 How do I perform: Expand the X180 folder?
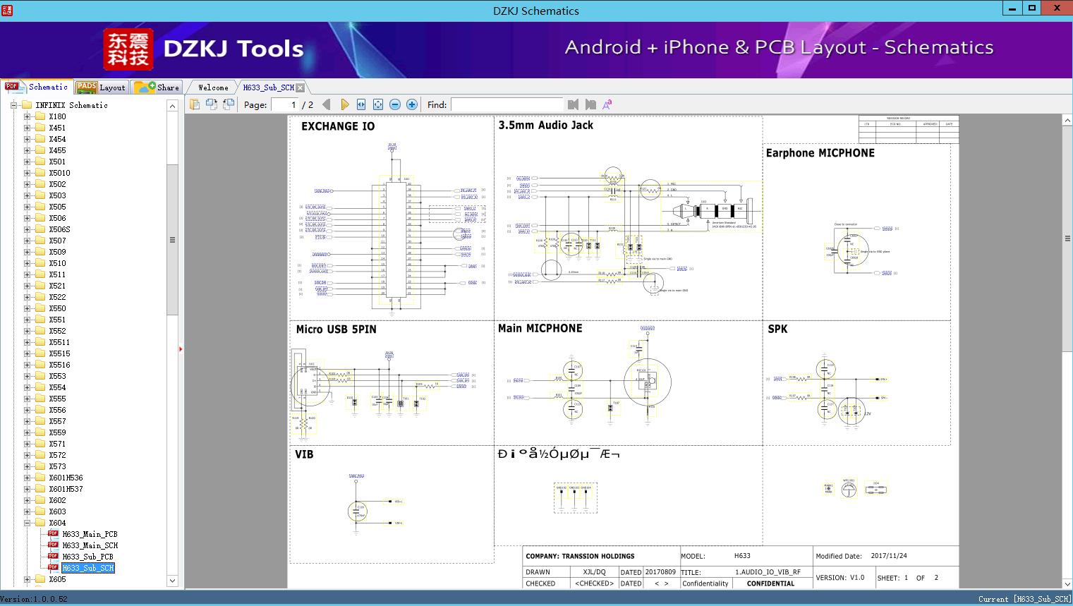tap(27, 116)
